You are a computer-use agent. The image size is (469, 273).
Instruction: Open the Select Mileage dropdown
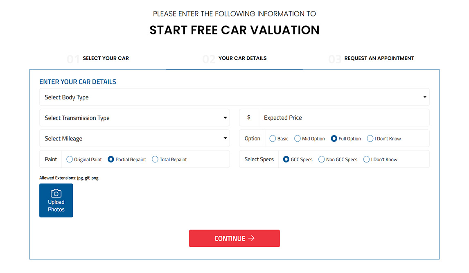tap(135, 138)
